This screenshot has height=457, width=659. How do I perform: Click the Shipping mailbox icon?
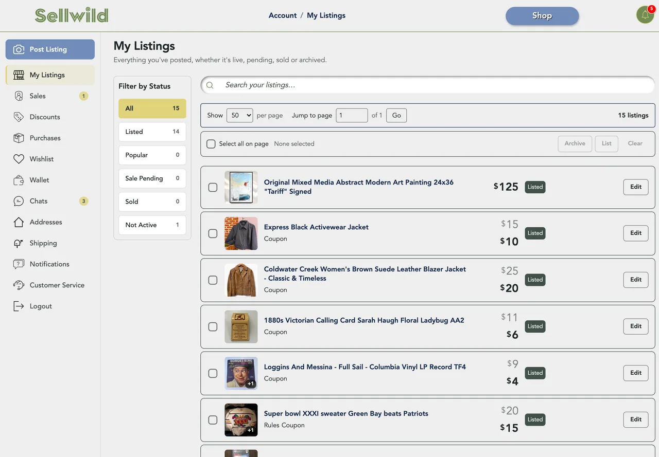pos(19,243)
